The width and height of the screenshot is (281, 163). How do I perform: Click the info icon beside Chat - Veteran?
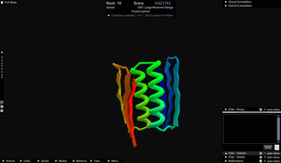coord(260,153)
